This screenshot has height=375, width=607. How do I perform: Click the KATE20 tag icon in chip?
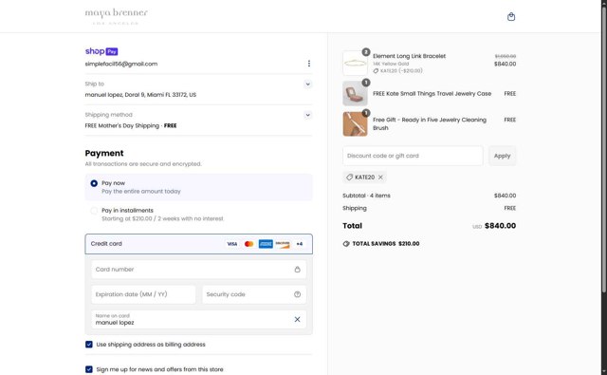(349, 177)
